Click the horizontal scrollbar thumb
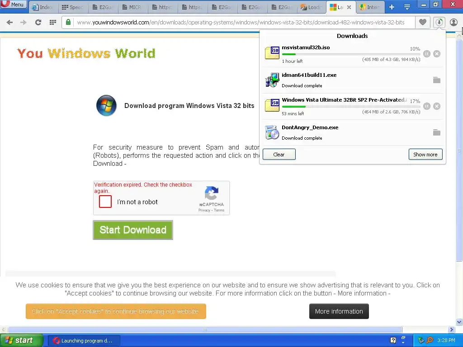 [x=205, y=329]
